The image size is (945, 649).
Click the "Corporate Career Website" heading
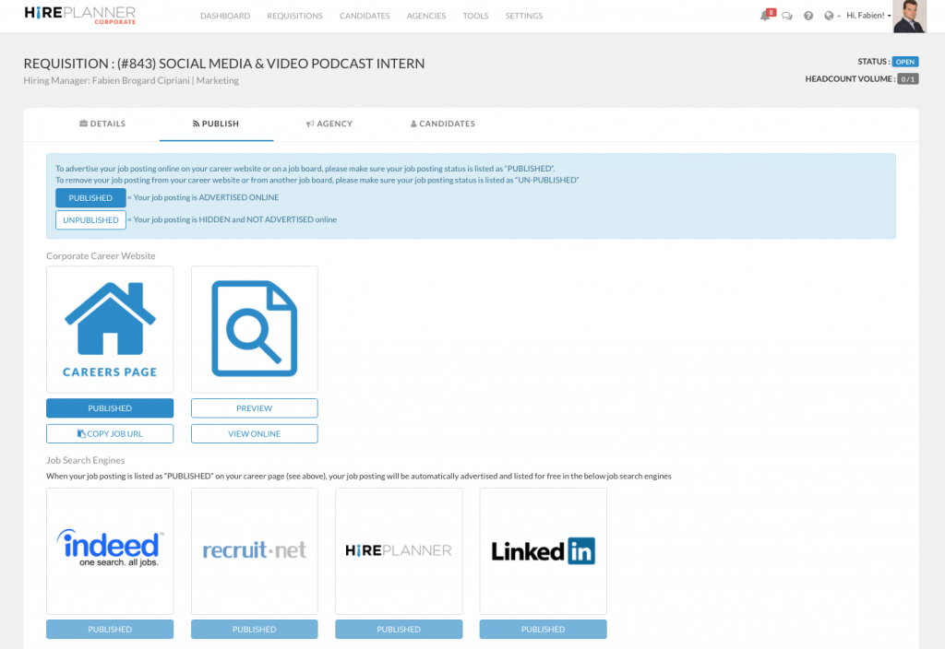(x=101, y=256)
